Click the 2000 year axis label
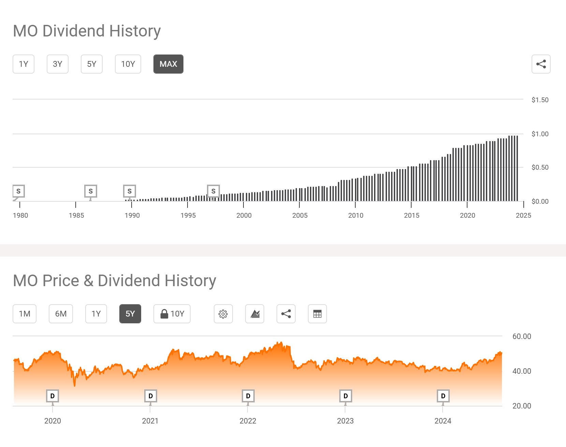 pyautogui.click(x=244, y=215)
